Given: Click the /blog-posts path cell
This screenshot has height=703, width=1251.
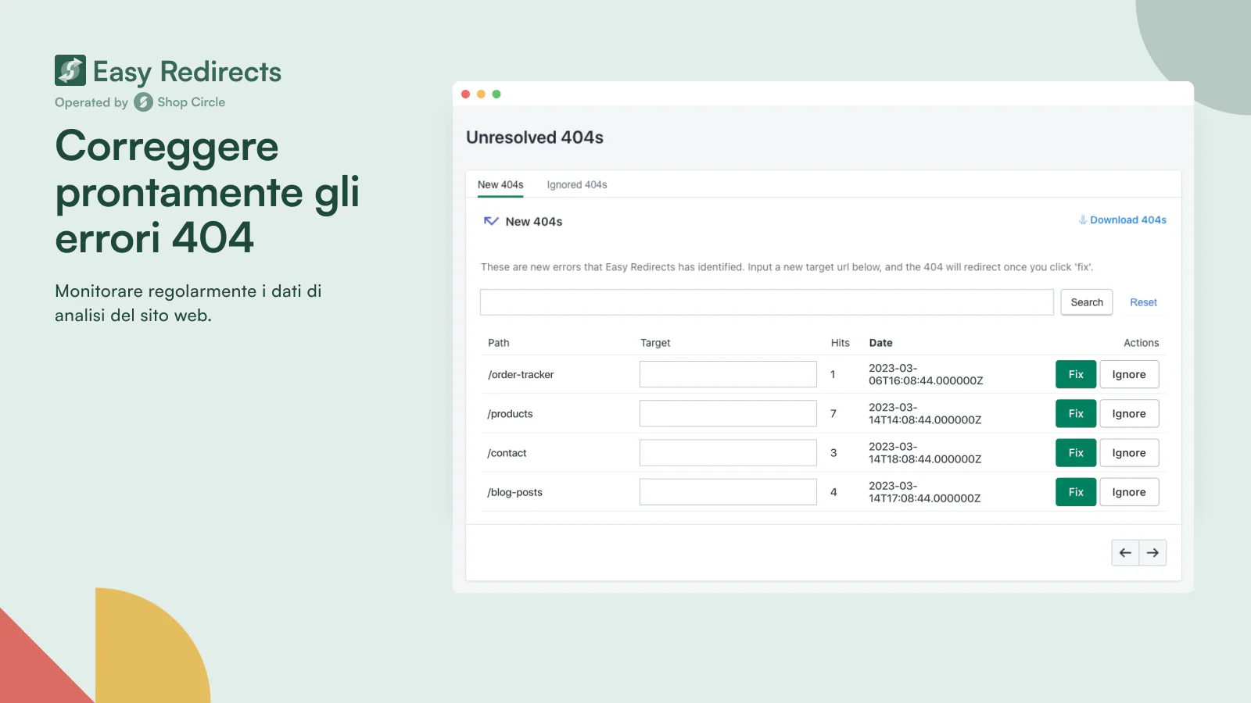Looking at the screenshot, I should [514, 492].
